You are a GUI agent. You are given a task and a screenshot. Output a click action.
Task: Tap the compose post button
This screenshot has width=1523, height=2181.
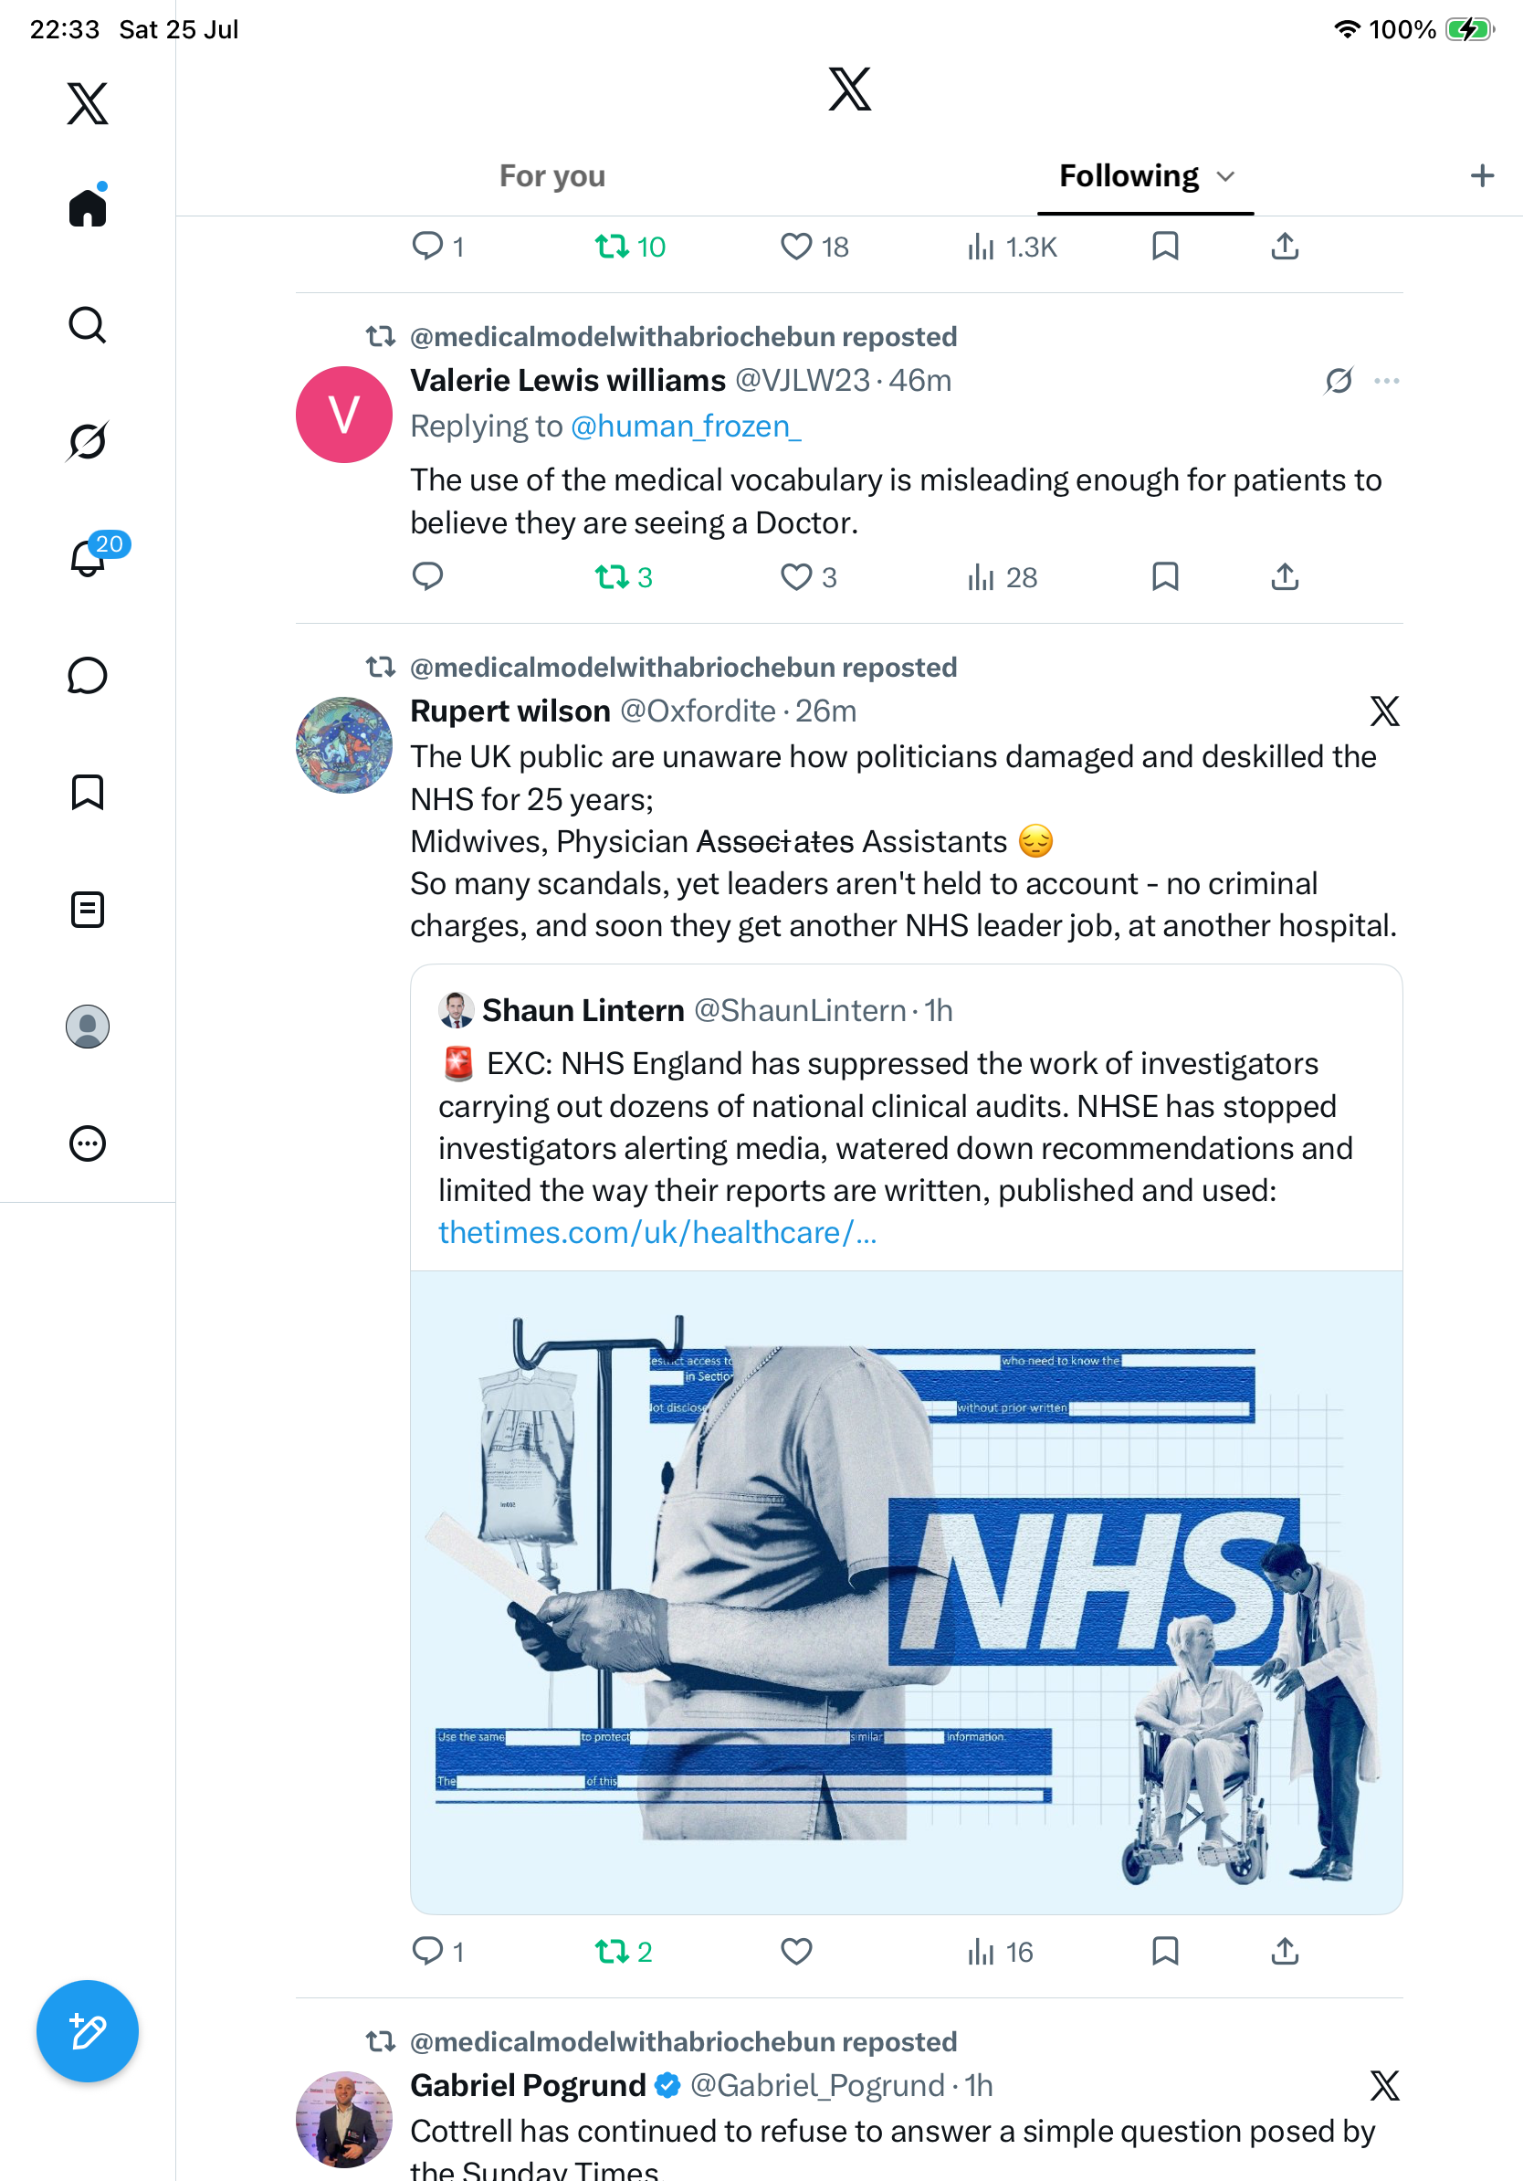coord(88,2032)
